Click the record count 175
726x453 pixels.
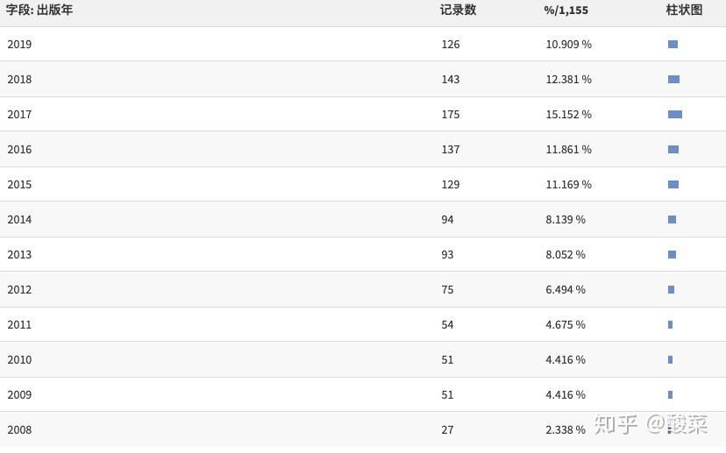pos(451,114)
